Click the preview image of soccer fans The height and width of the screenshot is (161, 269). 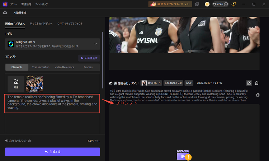(x=184, y=35)
